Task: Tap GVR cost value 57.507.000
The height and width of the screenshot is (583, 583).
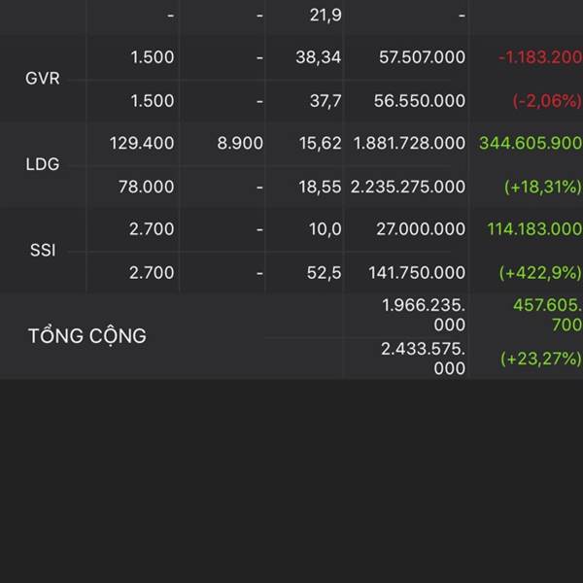Action: click(x=422, y=57)
